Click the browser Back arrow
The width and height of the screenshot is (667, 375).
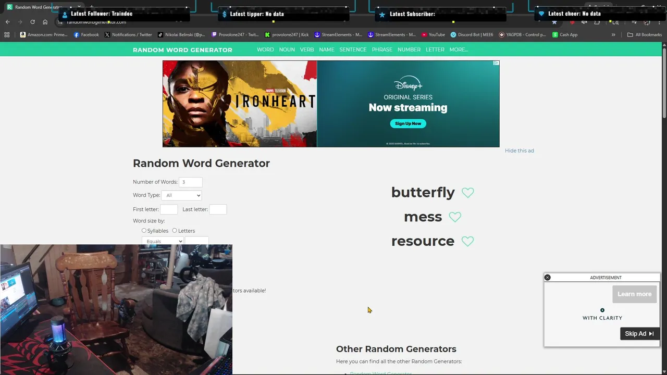click(x=7, y=22)
